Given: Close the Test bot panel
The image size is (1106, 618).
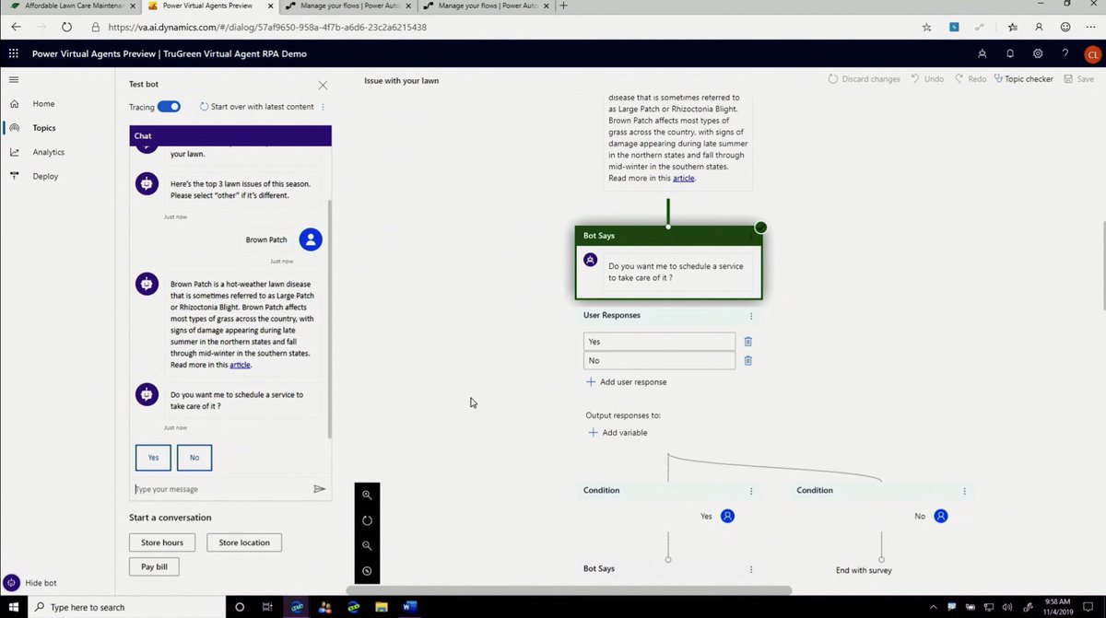Looking at the screenshot, I should (x=323, y=85).
